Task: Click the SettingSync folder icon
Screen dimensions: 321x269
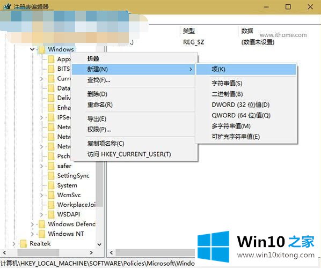Action: click(x=51, y=176)
